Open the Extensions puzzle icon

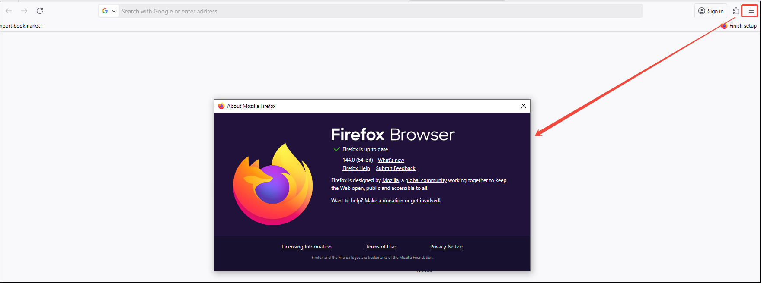click(x=736, y=11)
